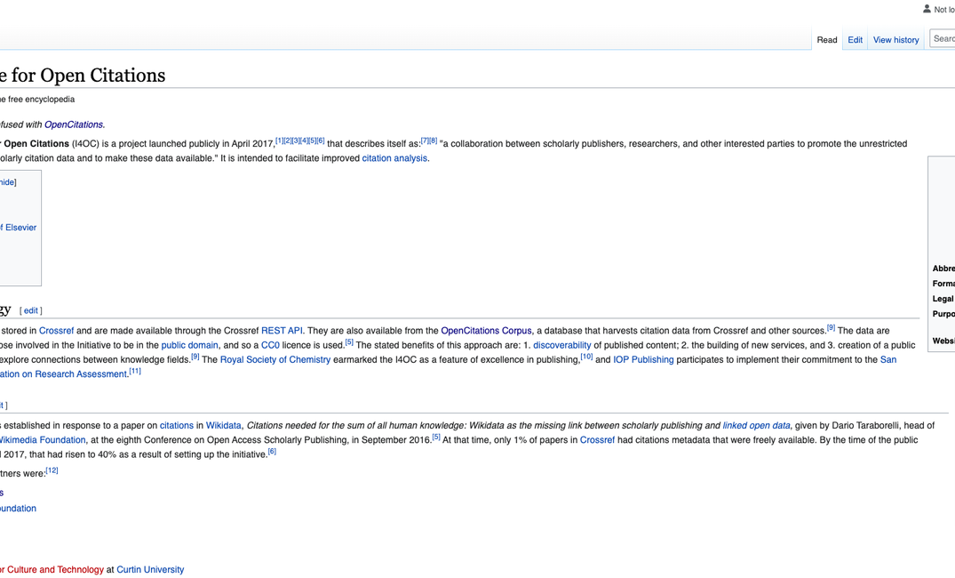Open the Curtin University link
This screenshot has height=578, width=955.
click(x=150, y=570)
